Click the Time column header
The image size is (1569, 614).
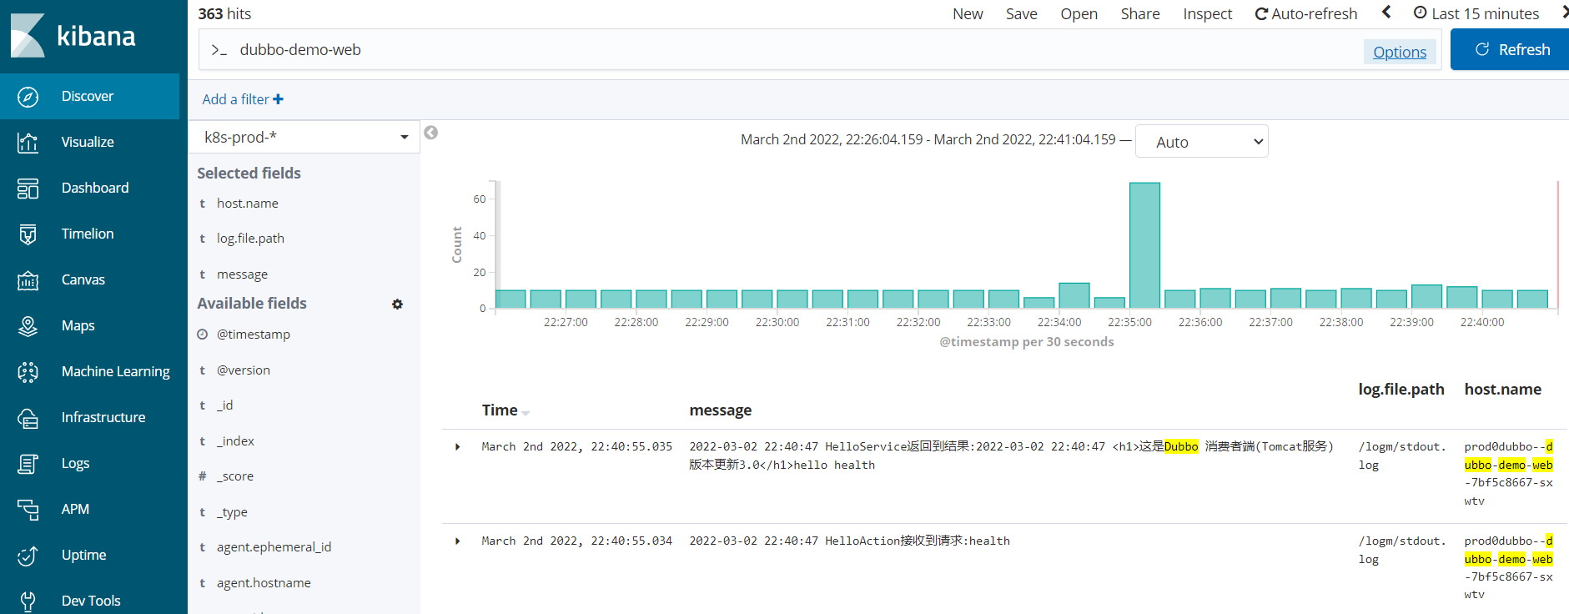500,410
